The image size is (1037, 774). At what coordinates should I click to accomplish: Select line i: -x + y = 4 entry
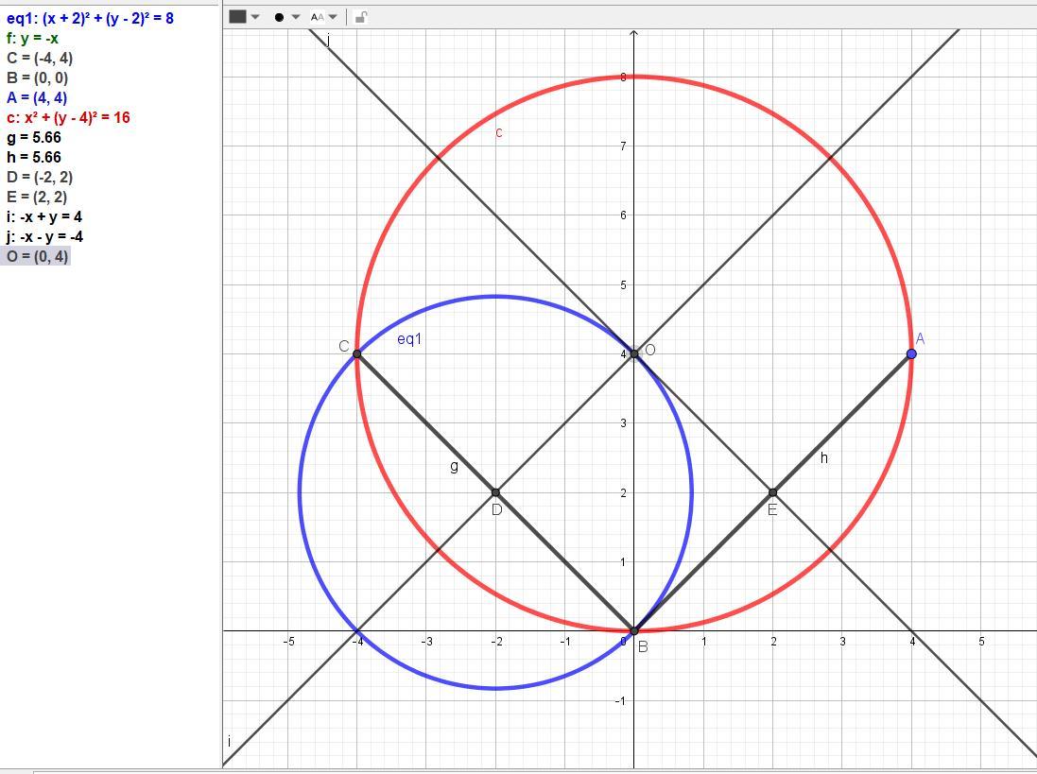44,216
